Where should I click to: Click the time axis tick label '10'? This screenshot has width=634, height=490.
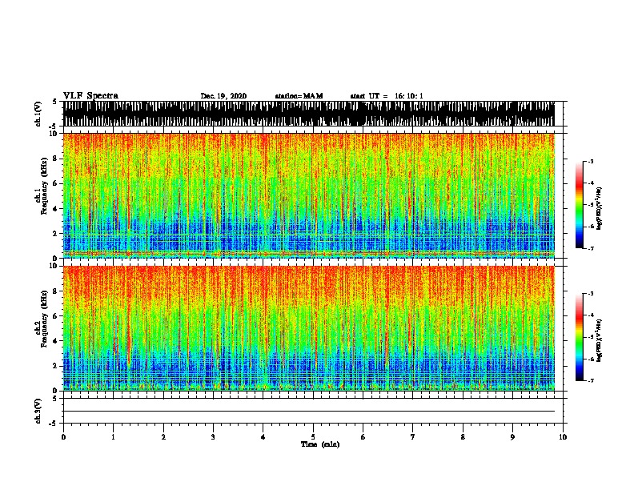point(563,437)
